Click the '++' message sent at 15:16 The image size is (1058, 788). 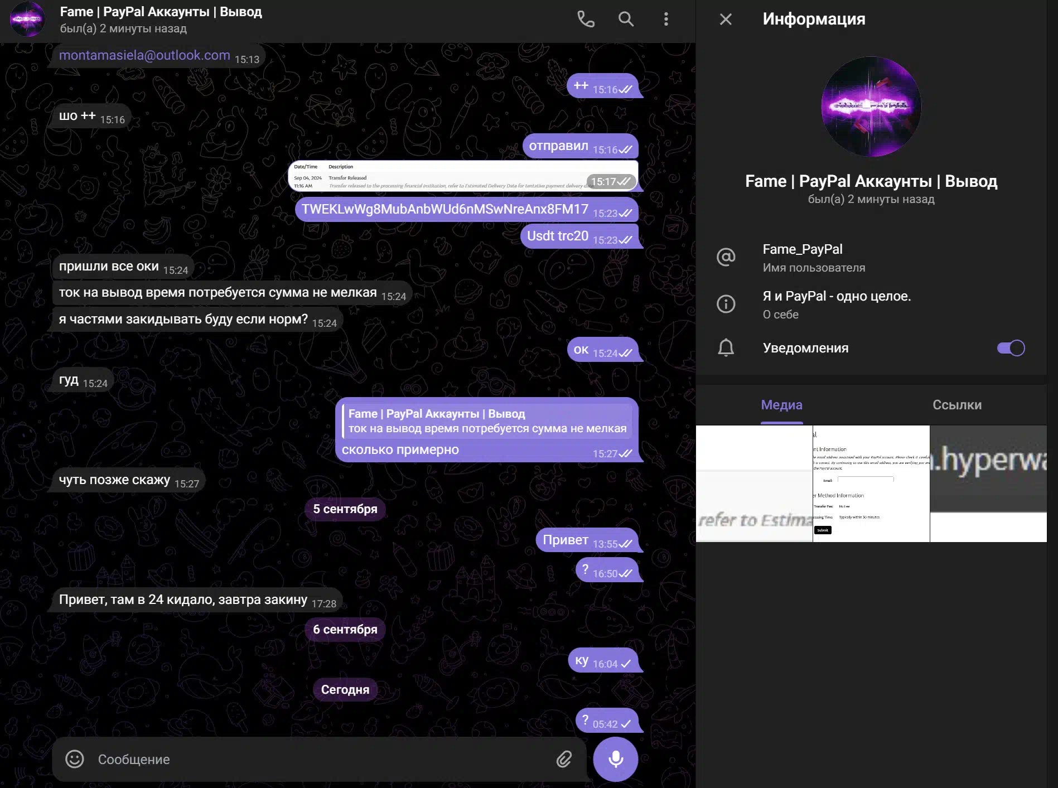pos(602,86)
